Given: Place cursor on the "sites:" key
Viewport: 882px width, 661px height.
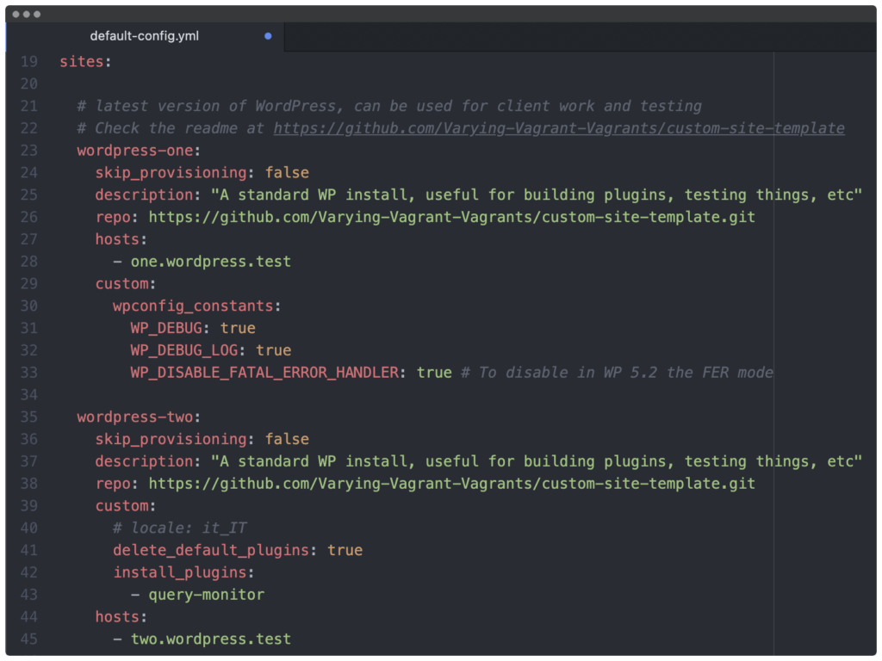Looking at the screenshot, I should pos(85,62).
